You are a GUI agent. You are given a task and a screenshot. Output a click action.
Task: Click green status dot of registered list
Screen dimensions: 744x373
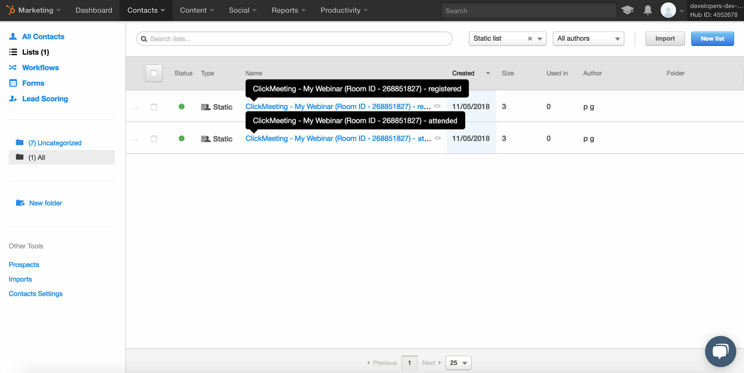pos(182,106)
